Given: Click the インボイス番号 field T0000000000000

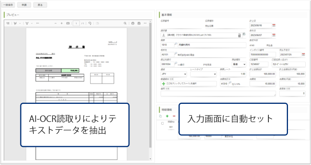Looking at the screenshot, I should coord(263,55).
